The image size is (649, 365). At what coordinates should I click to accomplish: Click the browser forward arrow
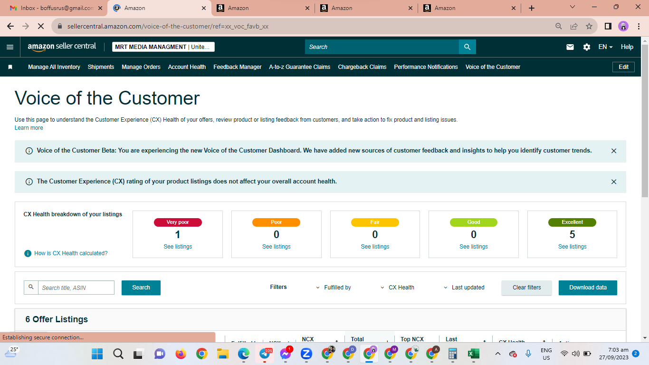click(x=26, y=27)
